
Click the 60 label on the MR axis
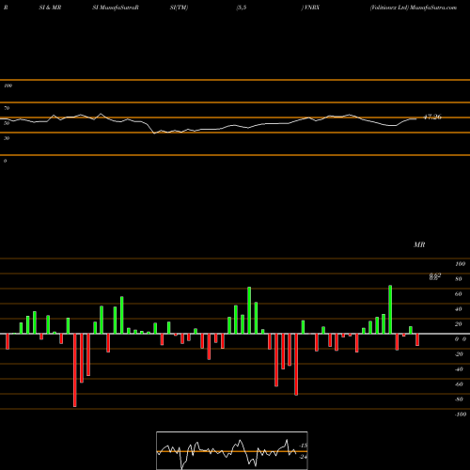[459, 294]
